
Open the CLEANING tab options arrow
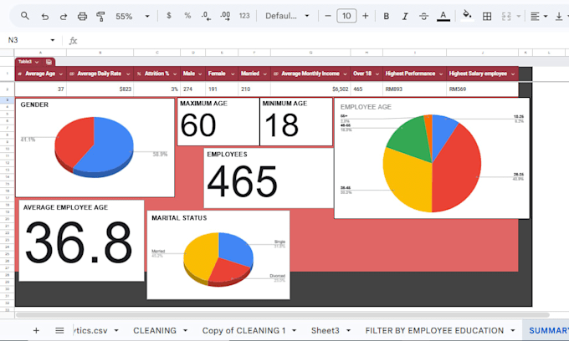tap(186, 330)
